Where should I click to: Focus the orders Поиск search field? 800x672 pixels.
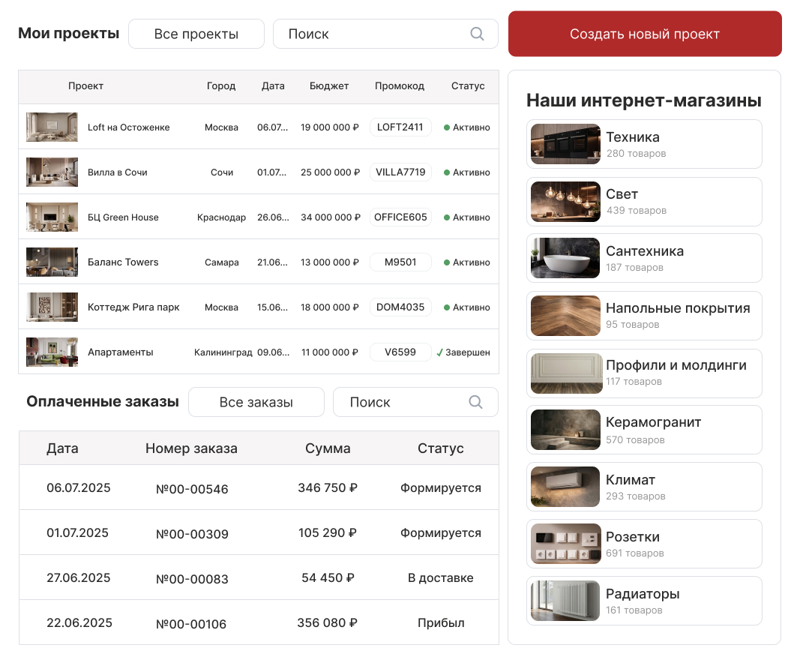[x=416, y=402]
